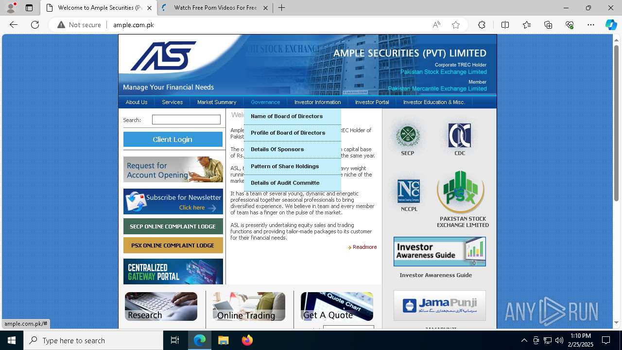Add page to favorites with star icon
Screen dimensions: 622x350
pos(456,25)
